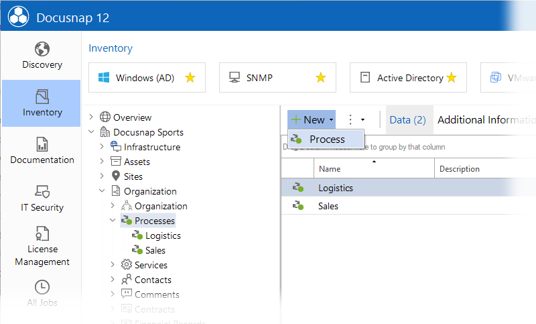Switch to the Data (2) tab
Image resolution: width=536 pixels, height=324 pixels.
(x=408, y=120)
